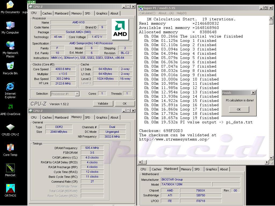Click the Bus Speed value 303.2 MHz
This screenshot has height=206, width=275.
pyautogui.click(x=63, y=79)
